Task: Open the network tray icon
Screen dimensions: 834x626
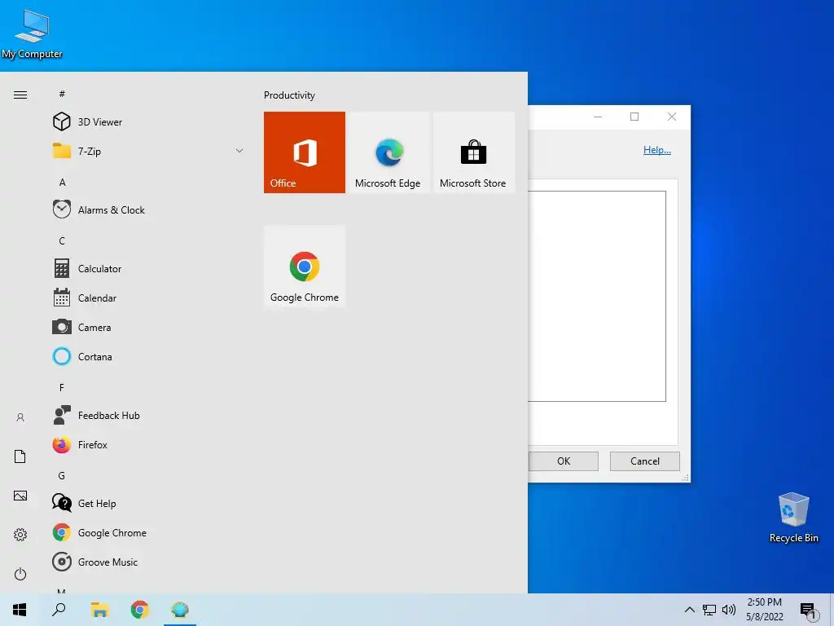Action: [709, 610]
